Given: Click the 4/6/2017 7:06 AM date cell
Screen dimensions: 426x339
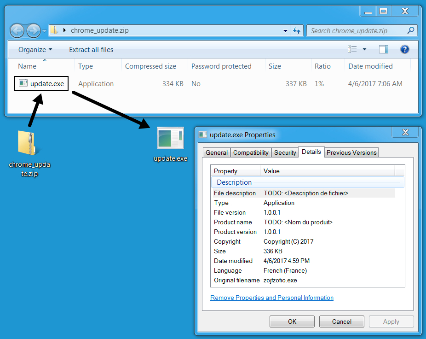Looking at the screenshot, I should pyautogui.click(x=375, y=83).
